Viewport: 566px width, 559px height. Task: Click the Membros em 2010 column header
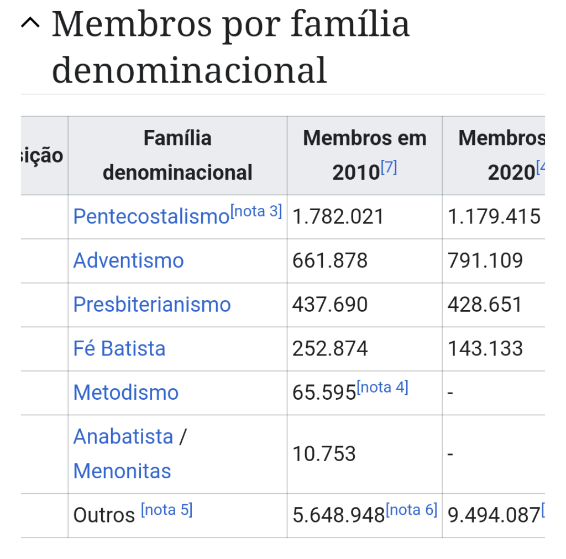pyautogui.click(x=364, y=155)
